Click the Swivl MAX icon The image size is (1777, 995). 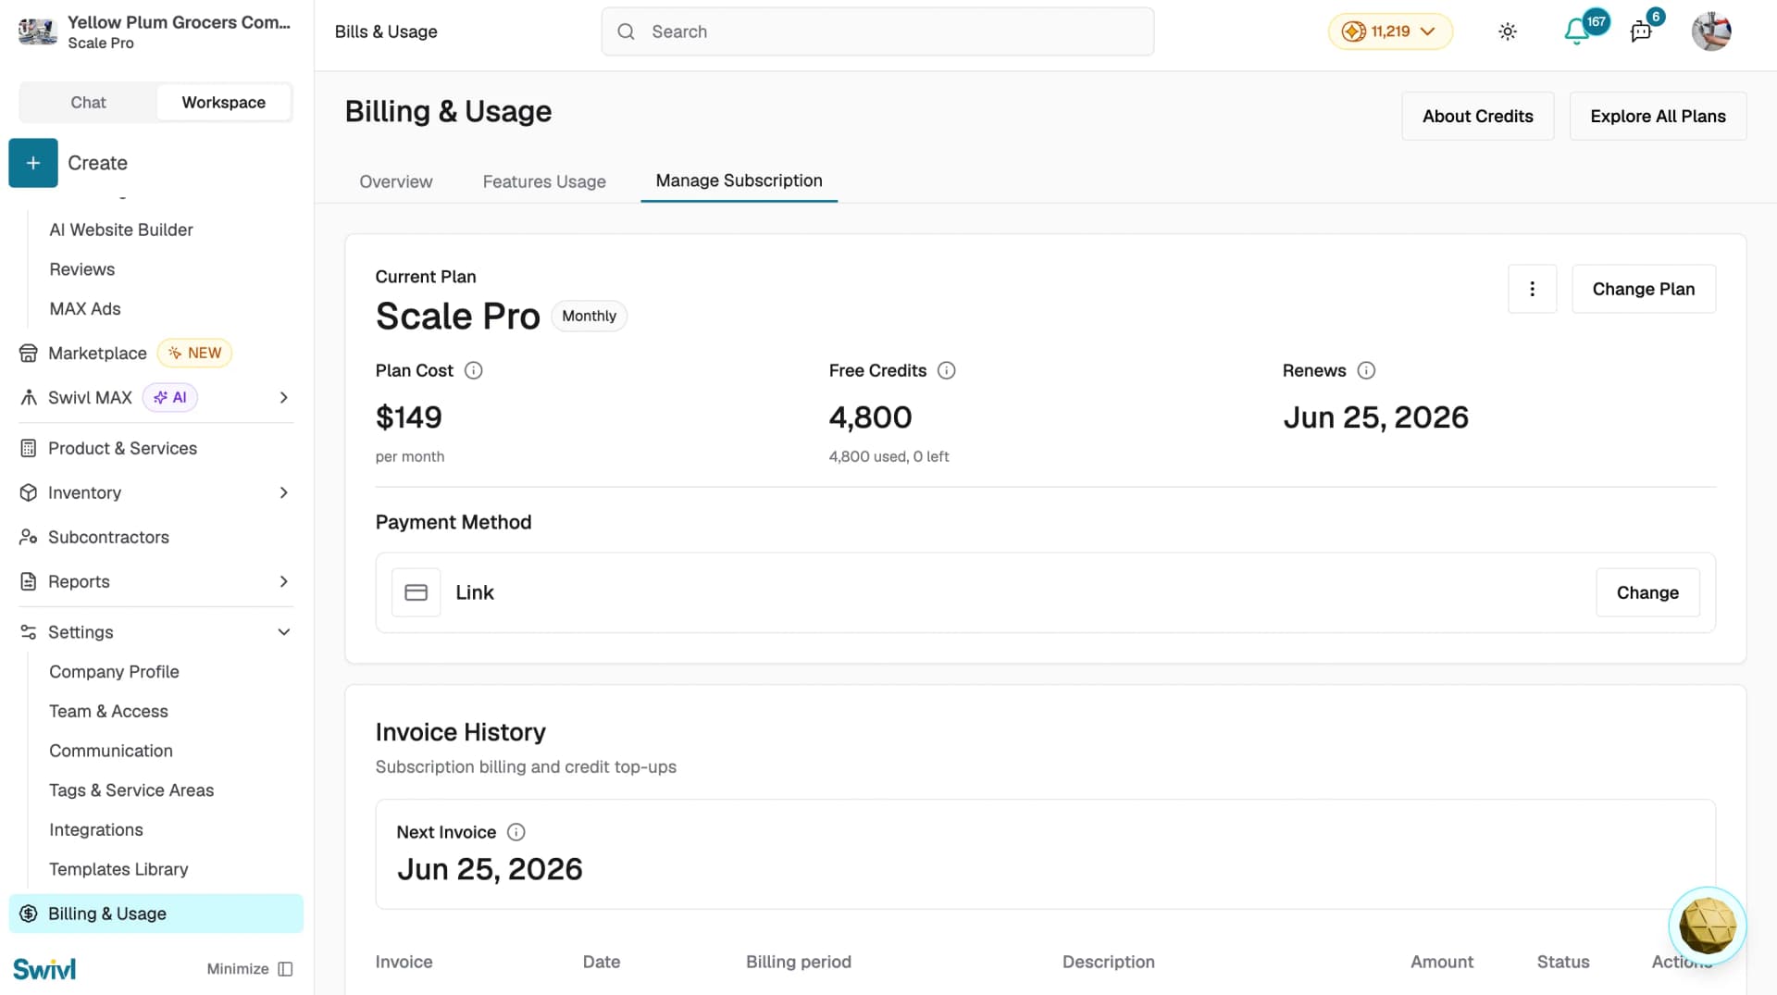pyautogui.click(x=29, y=397)
